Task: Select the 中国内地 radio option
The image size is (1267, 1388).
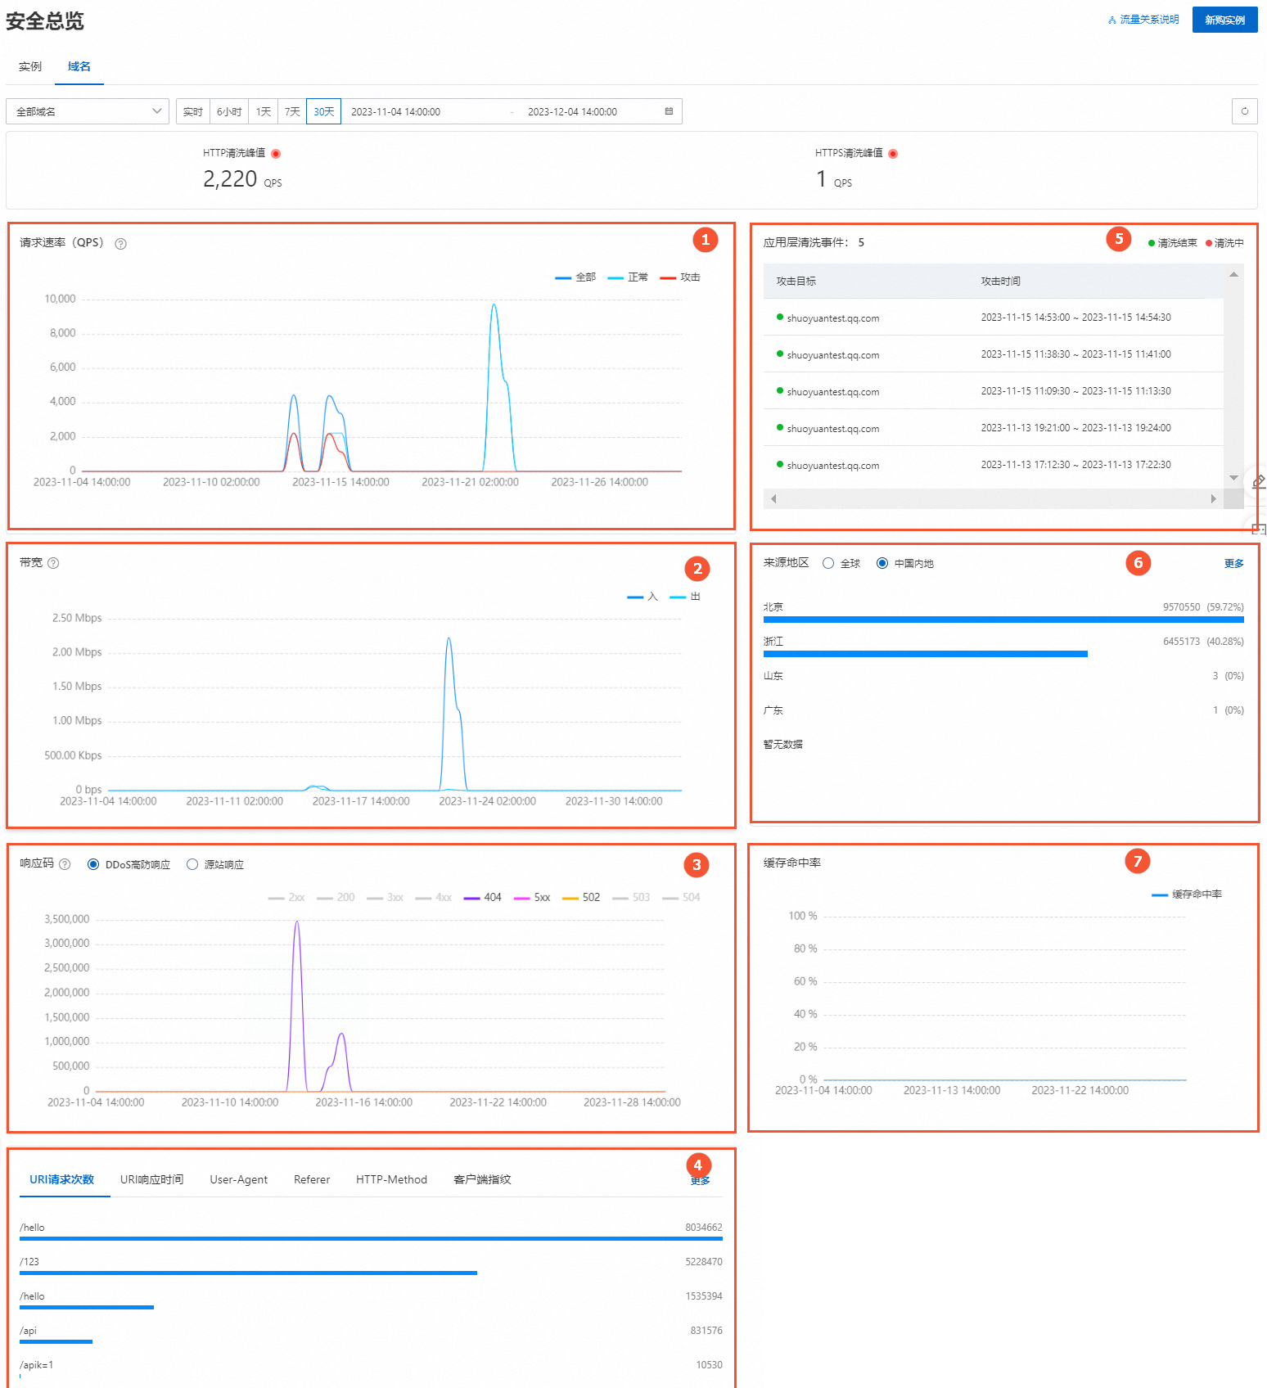Action: click(882, 563)
